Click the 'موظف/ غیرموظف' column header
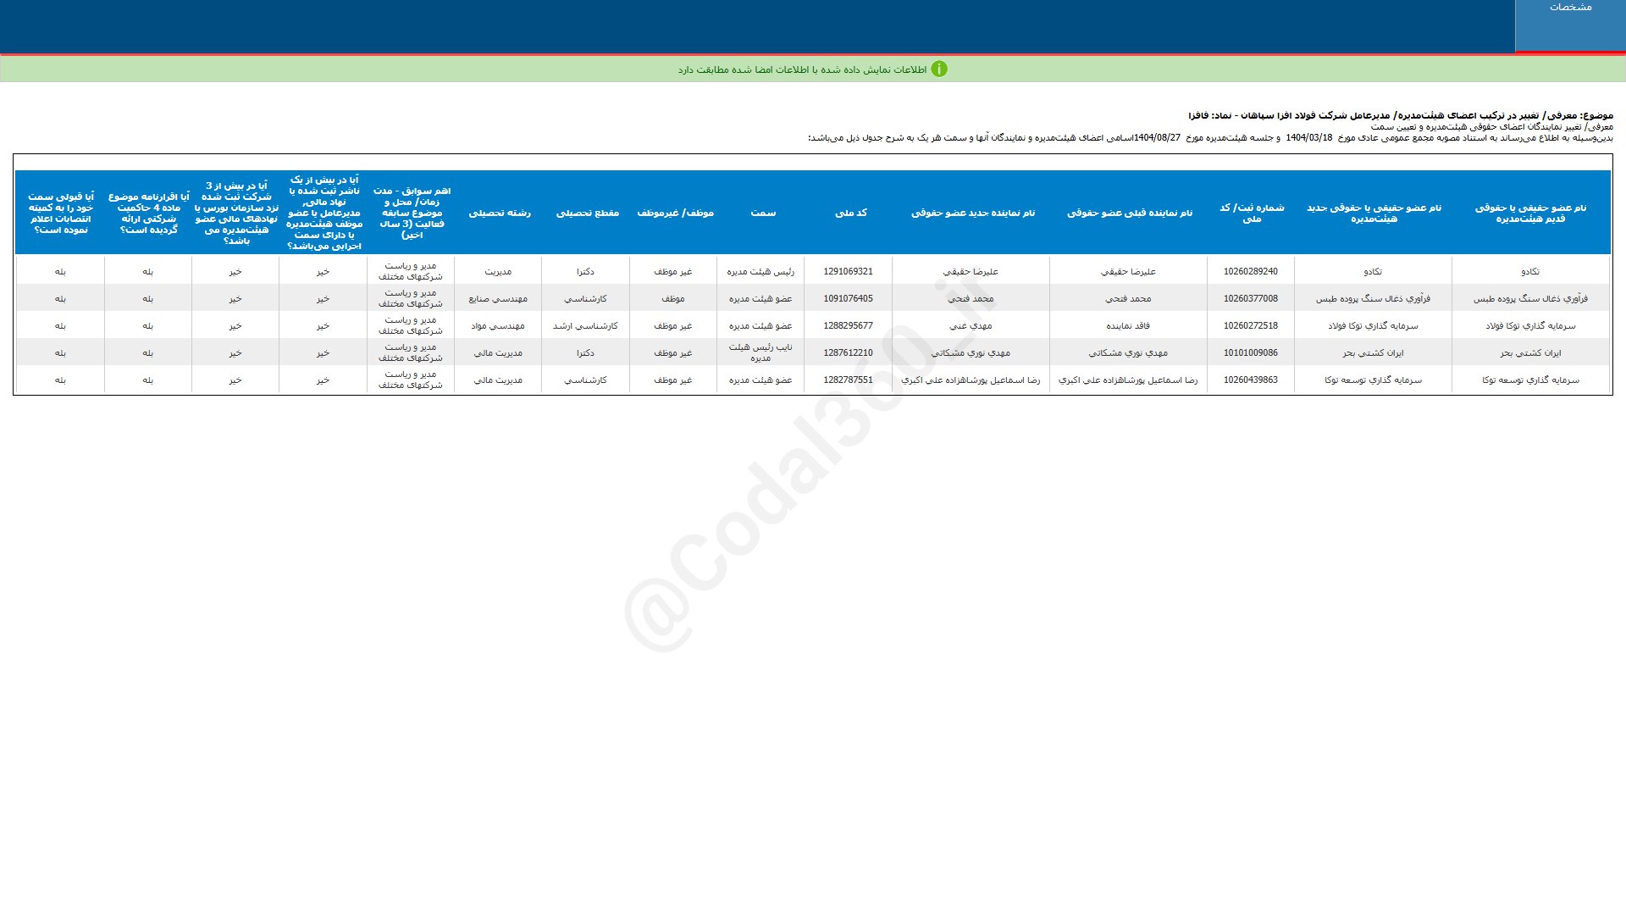Screen dimensions: 1626x915 [x=675, y=213]
